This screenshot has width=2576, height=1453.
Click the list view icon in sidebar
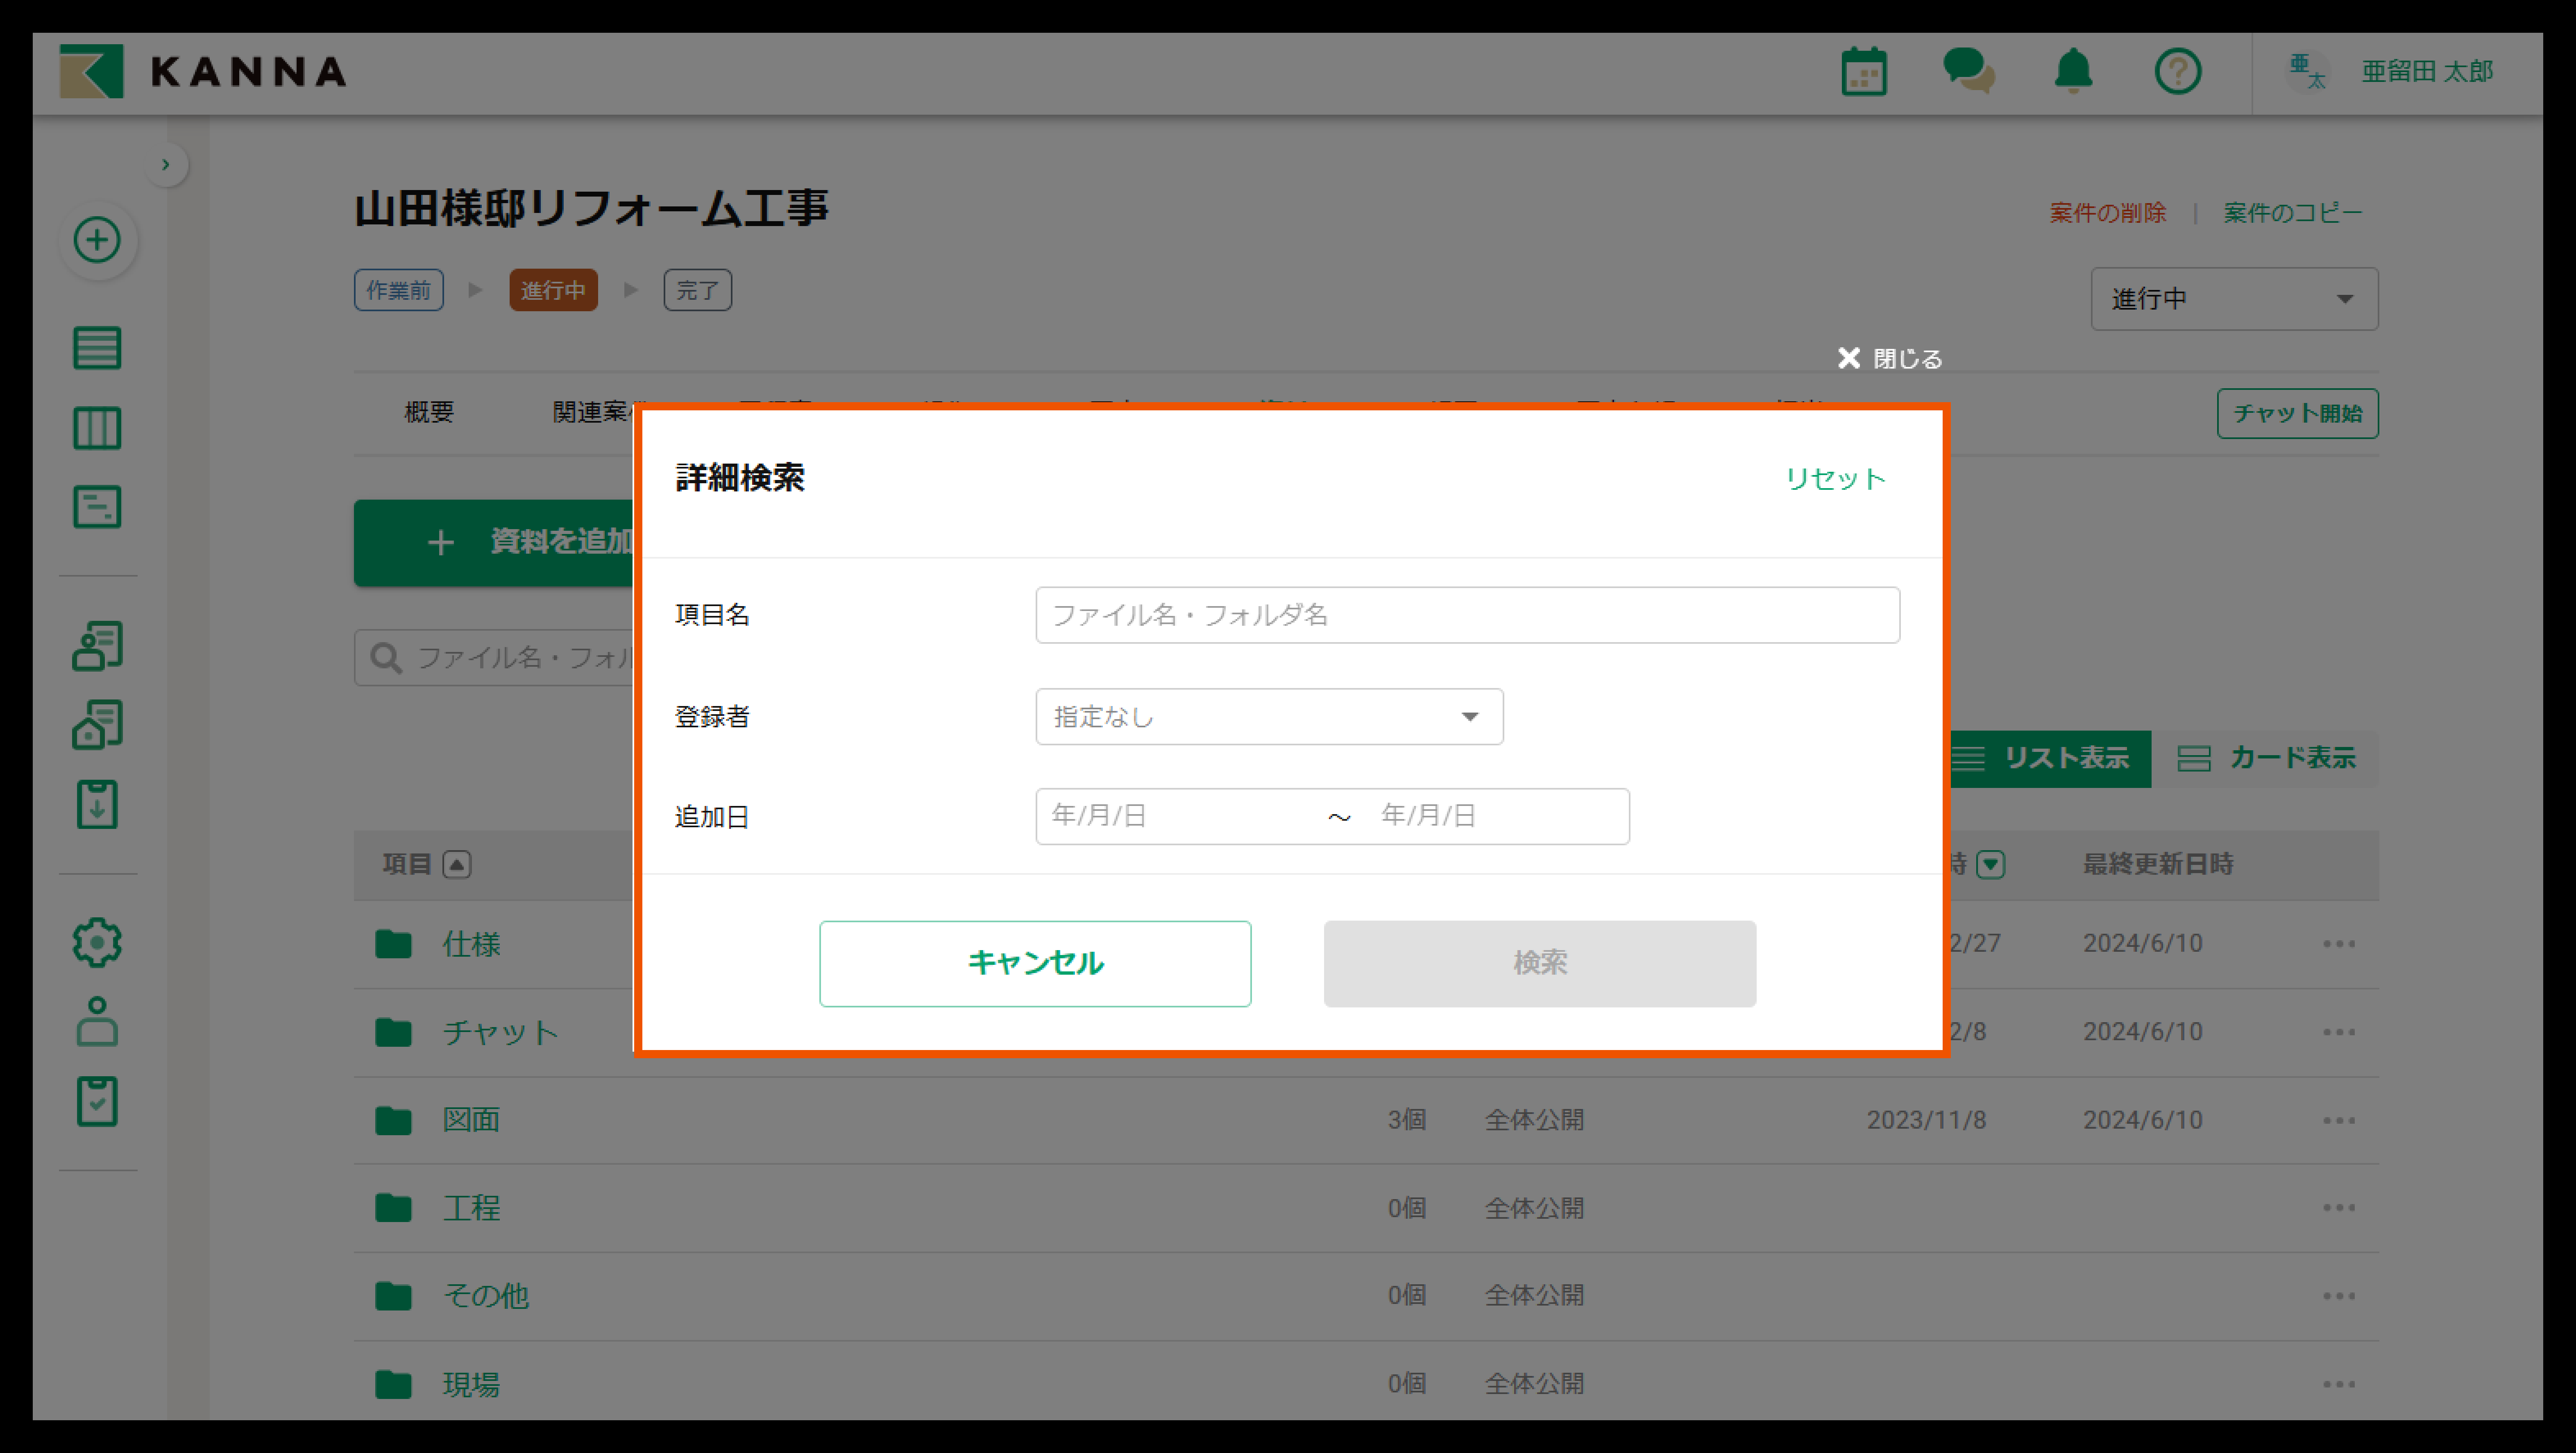pyautogui.click(x=97, y=348)
